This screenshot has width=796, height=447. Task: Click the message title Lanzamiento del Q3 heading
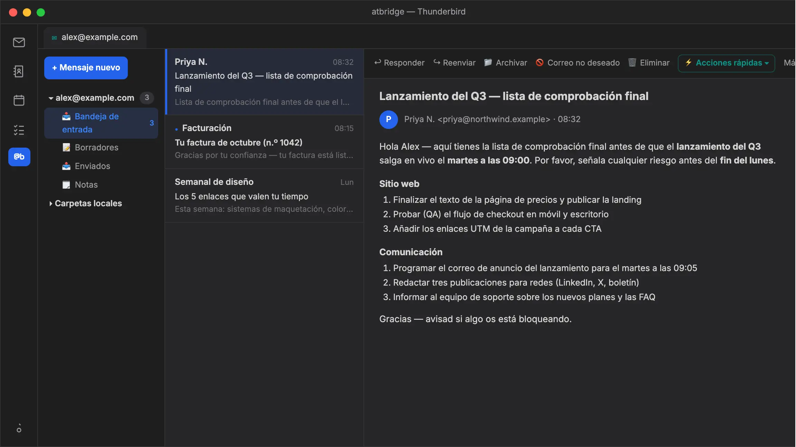coord(514,96)
